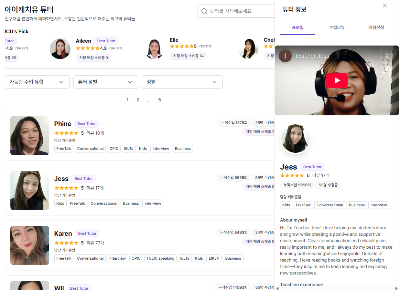This screenshot has width=400, height=290.
Task: Click Phine's star rating
Action: click(x=66, y=133)
